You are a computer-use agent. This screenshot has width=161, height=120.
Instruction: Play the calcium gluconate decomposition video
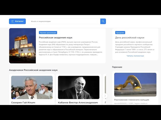(x=135, y=84)
